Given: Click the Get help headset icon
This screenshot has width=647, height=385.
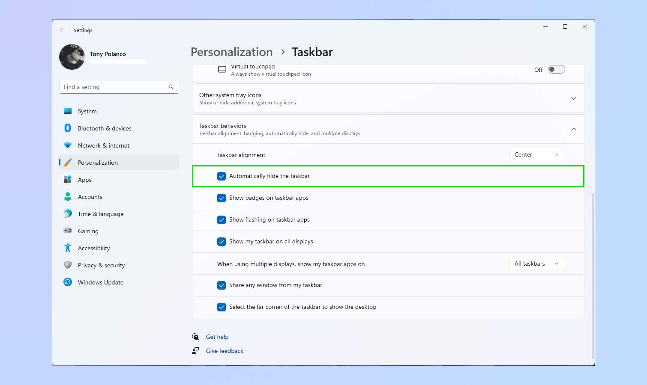Looking at the screenshot, I should click(x=195, y=337).
